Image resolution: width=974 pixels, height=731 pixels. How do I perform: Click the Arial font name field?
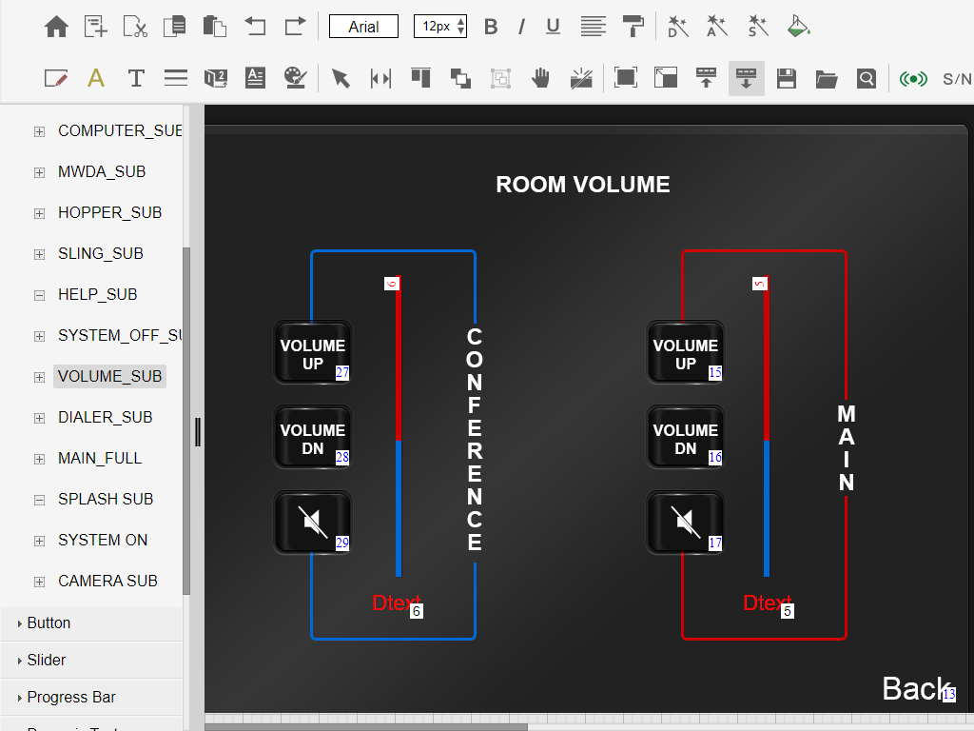(x=363, y=26)
